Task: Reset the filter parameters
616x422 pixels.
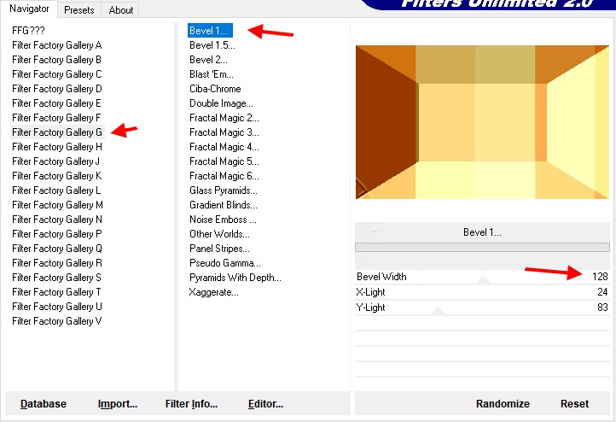Action: [574, 404]
